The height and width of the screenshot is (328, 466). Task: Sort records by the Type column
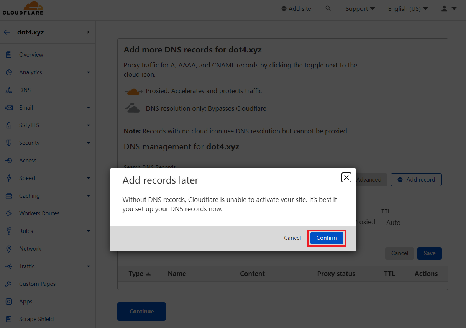click(x=139, y=274)
